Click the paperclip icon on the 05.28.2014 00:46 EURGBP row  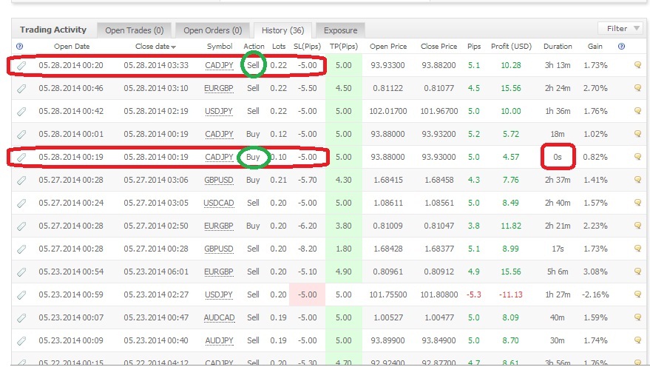point(21,88)
